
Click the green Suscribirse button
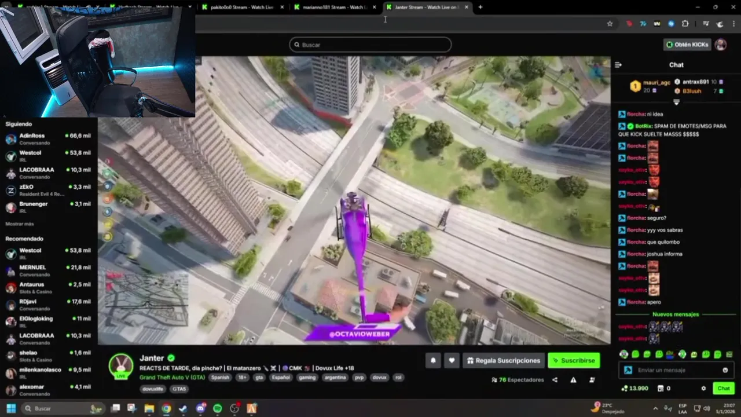click(574, 360)
